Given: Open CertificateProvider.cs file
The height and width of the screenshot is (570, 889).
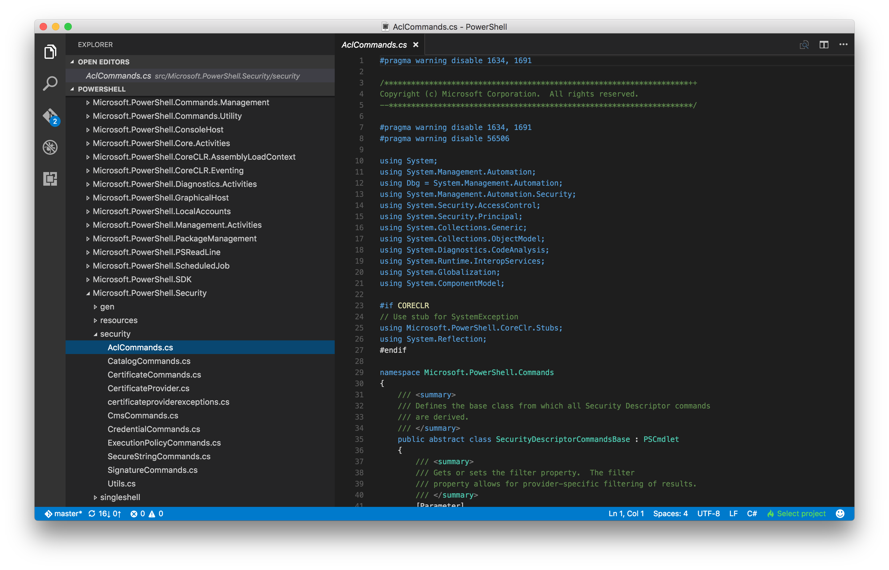Looking at the screenshot, I should click(x=200, y=389).
